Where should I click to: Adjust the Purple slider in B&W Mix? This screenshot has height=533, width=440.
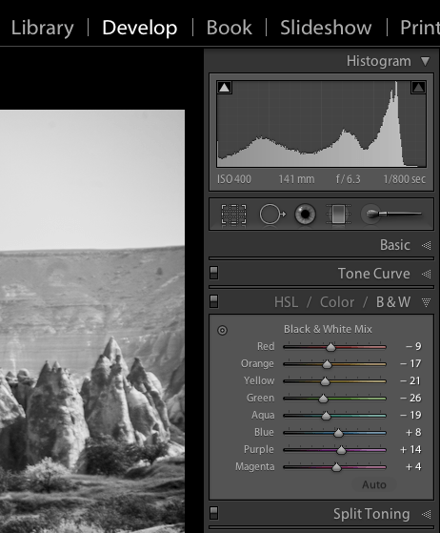click(341, 450)
